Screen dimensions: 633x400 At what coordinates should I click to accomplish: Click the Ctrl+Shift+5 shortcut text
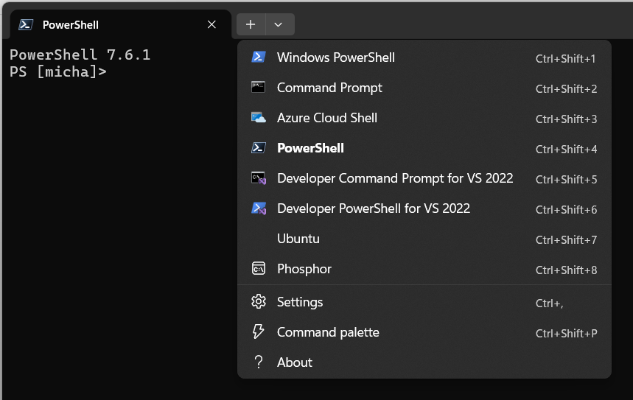[x=566, y=179]
